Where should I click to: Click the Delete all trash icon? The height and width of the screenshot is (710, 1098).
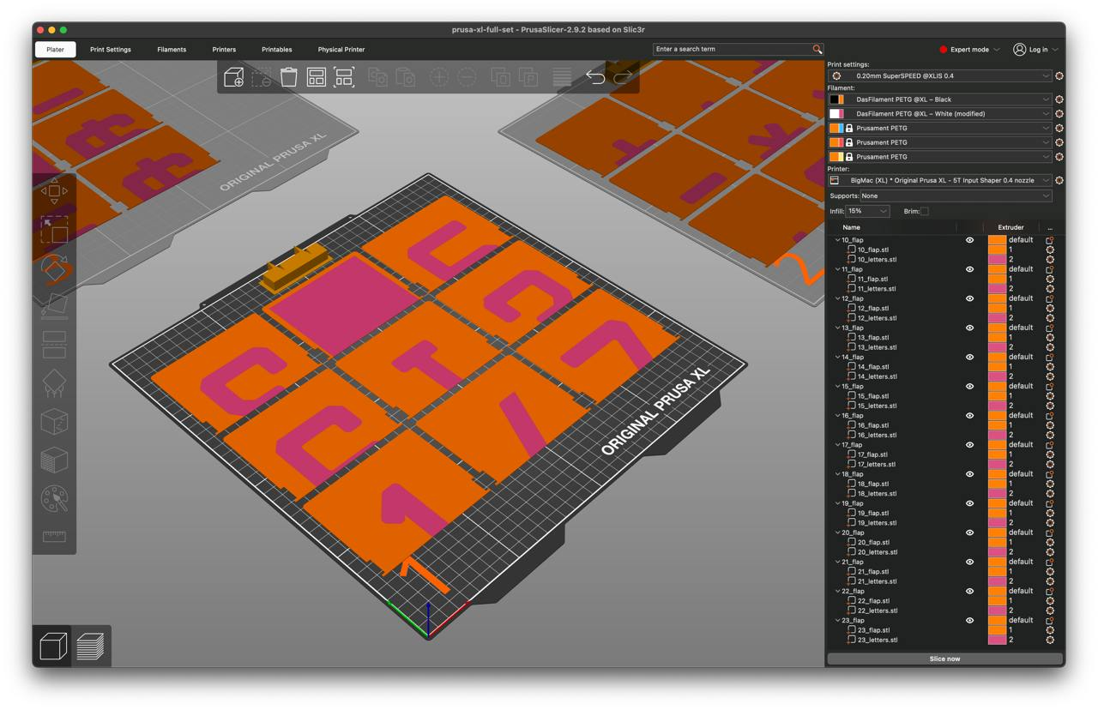click(x=289, y=77)
